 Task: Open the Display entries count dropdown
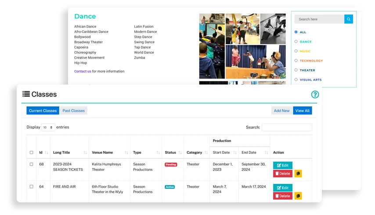pyautogui.click(x=48, y=127)
